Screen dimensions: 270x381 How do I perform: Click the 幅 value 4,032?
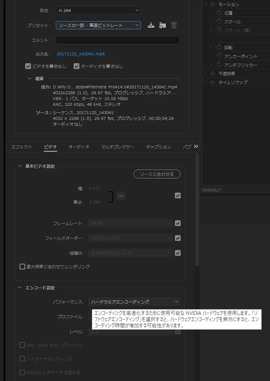95,188
